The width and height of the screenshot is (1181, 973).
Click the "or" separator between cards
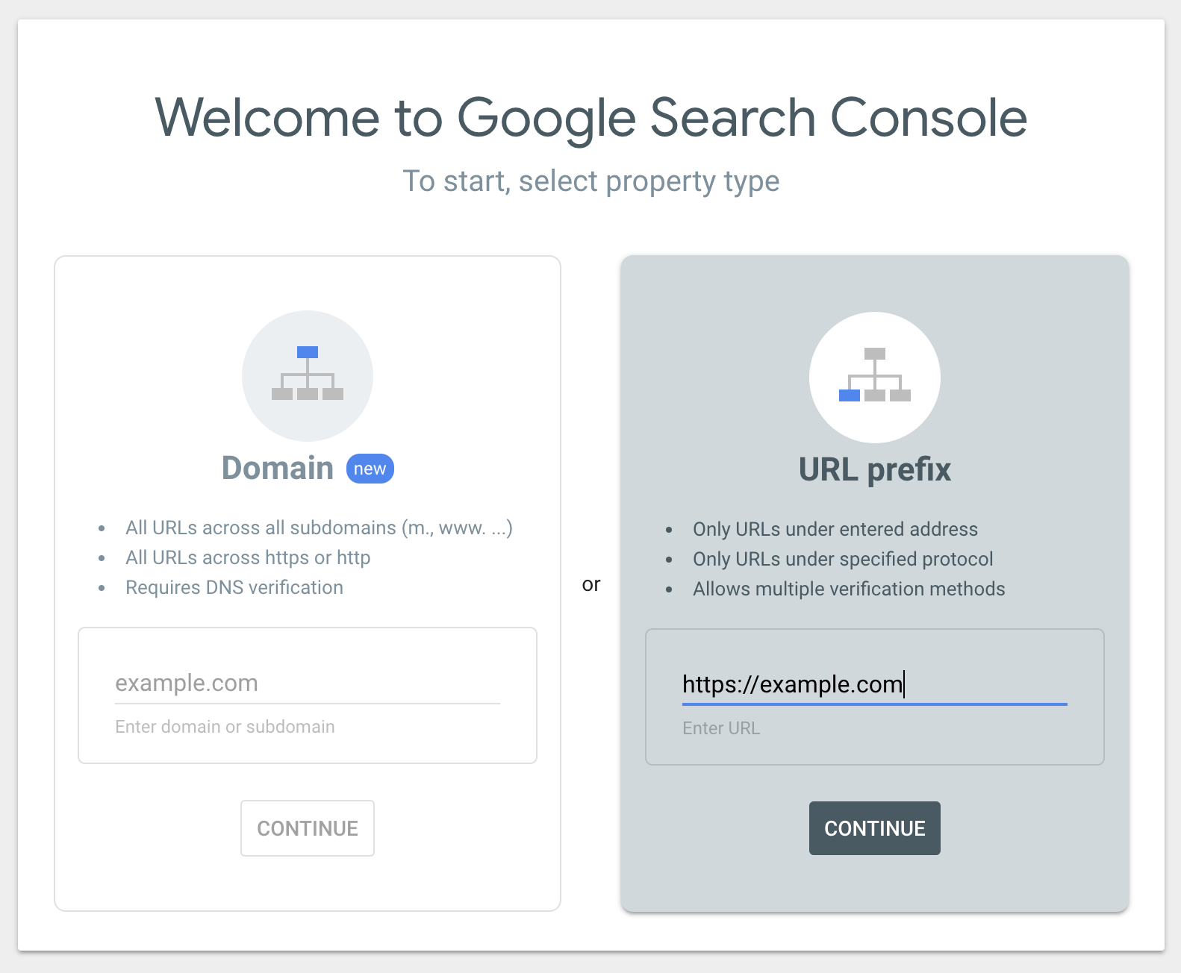click(590, 584)
